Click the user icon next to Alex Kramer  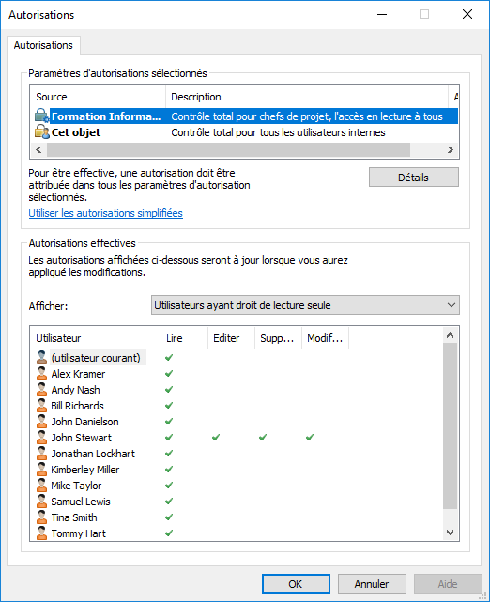tap(41, 374)
